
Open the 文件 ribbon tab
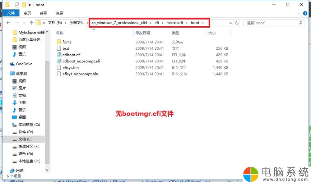tap(11, 13)
